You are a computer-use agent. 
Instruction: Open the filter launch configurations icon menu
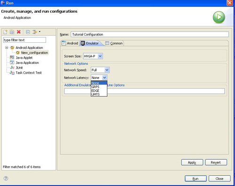[36, 32]
